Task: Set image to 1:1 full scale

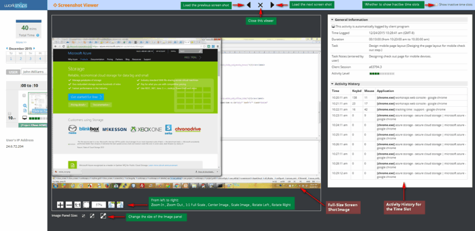Action: pyautogui.click(x=77, y=204)
